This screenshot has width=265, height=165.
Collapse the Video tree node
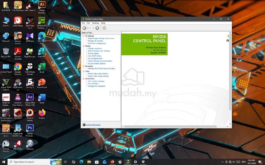[84, 71]
